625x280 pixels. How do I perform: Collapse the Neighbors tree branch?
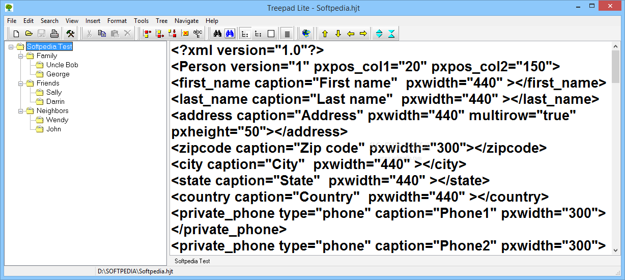point(21,111)
